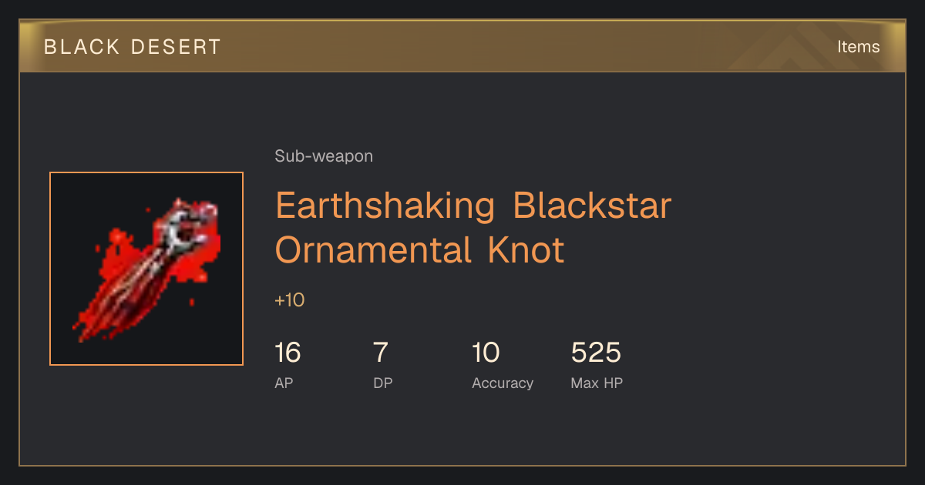Click the Accuracy stat label
This screenshot has height=485, width=925.
(503, 383)
